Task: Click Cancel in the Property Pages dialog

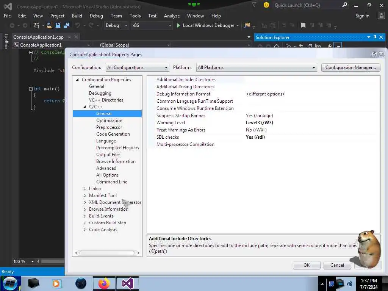Action: [x=337, y=265]
